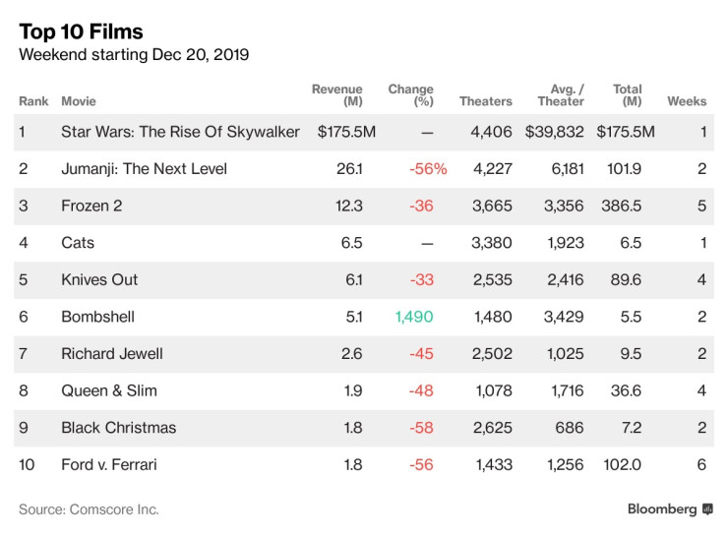Click the Queen & Slim movie title
This screenshot has height=536, width=728.
coord(109,390)
